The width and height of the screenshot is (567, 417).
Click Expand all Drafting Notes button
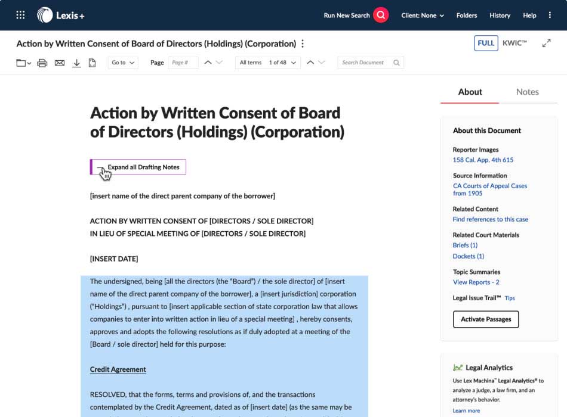(x=138, y=167)
